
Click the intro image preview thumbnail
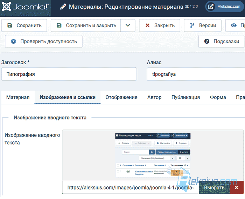tap(153, 155)
